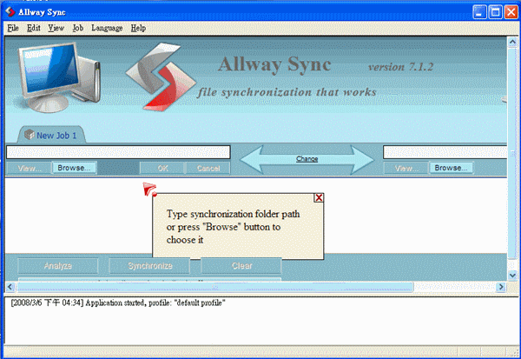Open the Help menu
Image resolution: width=521 pixels, height=359 pixels.
[138, 28]
